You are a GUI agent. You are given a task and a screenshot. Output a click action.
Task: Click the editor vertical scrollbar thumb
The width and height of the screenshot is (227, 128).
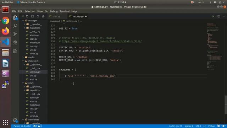click(226, 105)
